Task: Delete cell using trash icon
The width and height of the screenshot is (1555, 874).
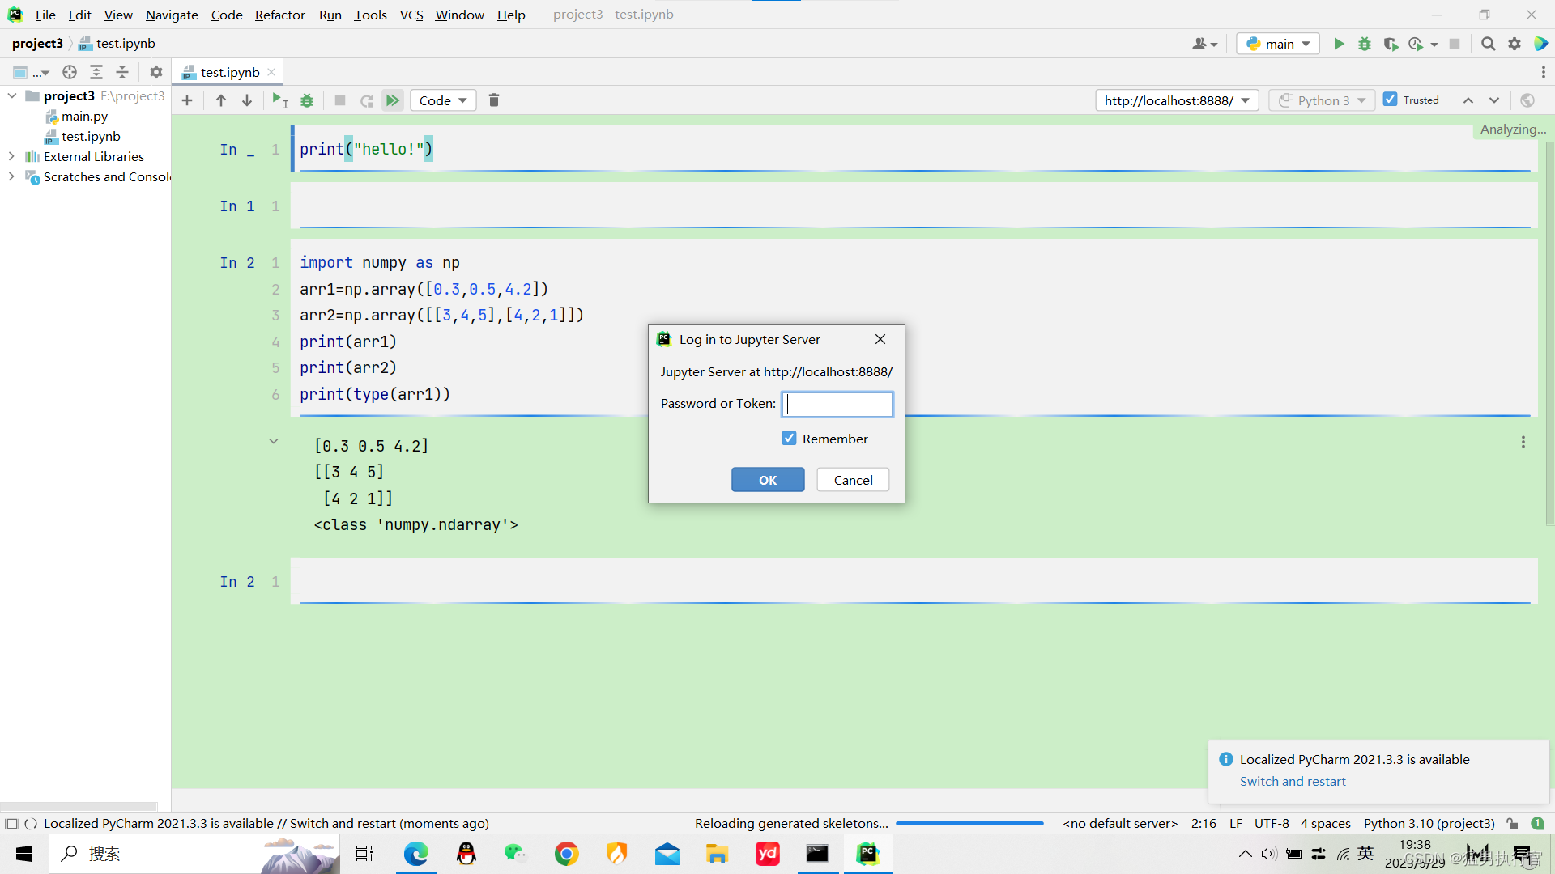Action: pos(494,100)
